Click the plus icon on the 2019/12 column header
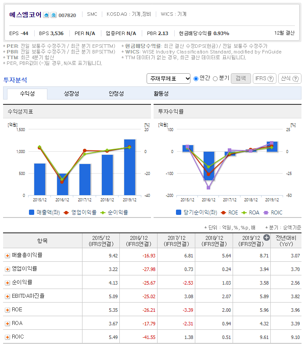This screenshot has height=346, width=305. [x=266, y=237]
